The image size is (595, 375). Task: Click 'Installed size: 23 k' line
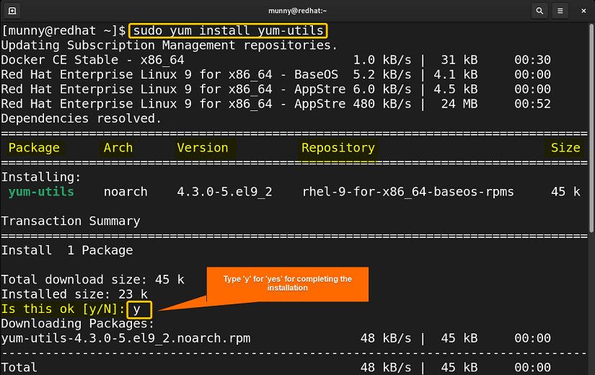[74, 294]
